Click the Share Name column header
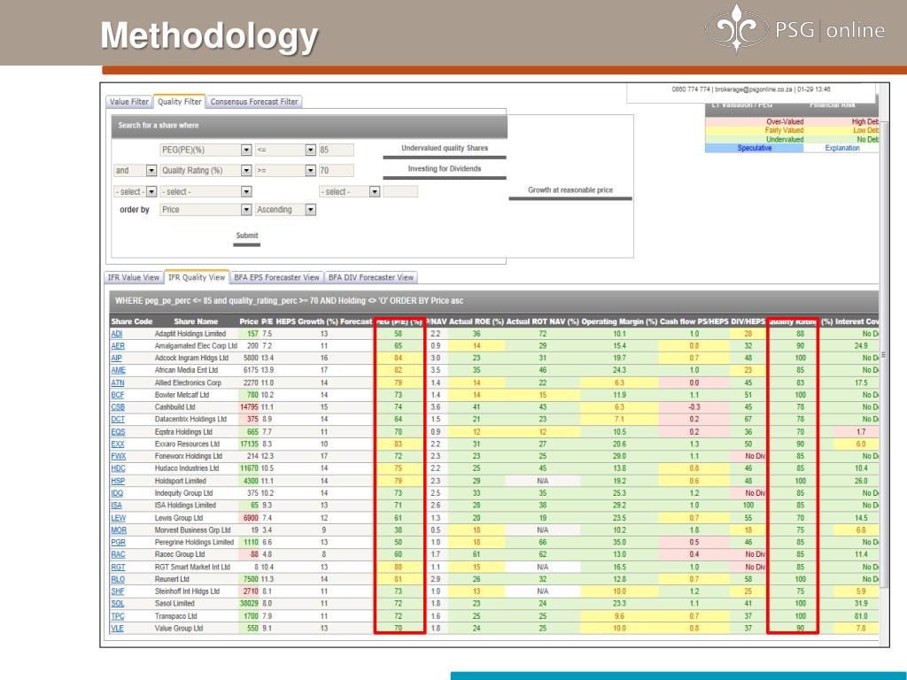Viewport: 907px width, 680px height. [x=196, y=321]
